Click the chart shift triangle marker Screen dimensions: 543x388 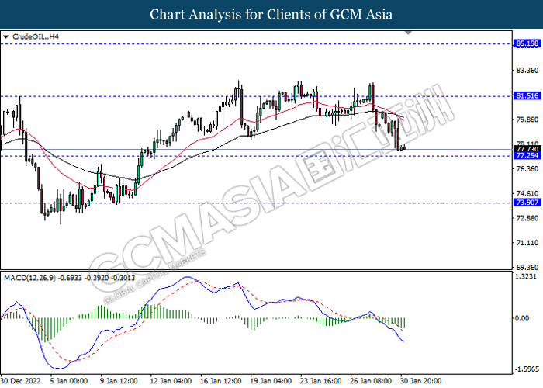(x=408, y=33)
